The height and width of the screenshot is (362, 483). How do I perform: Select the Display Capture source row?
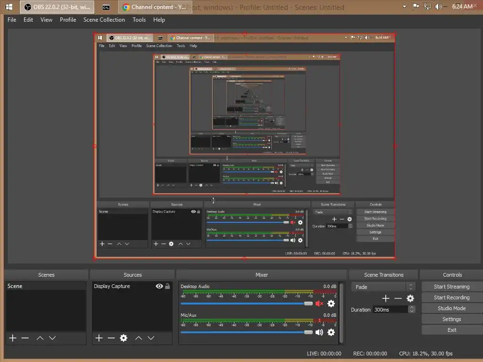132,286
